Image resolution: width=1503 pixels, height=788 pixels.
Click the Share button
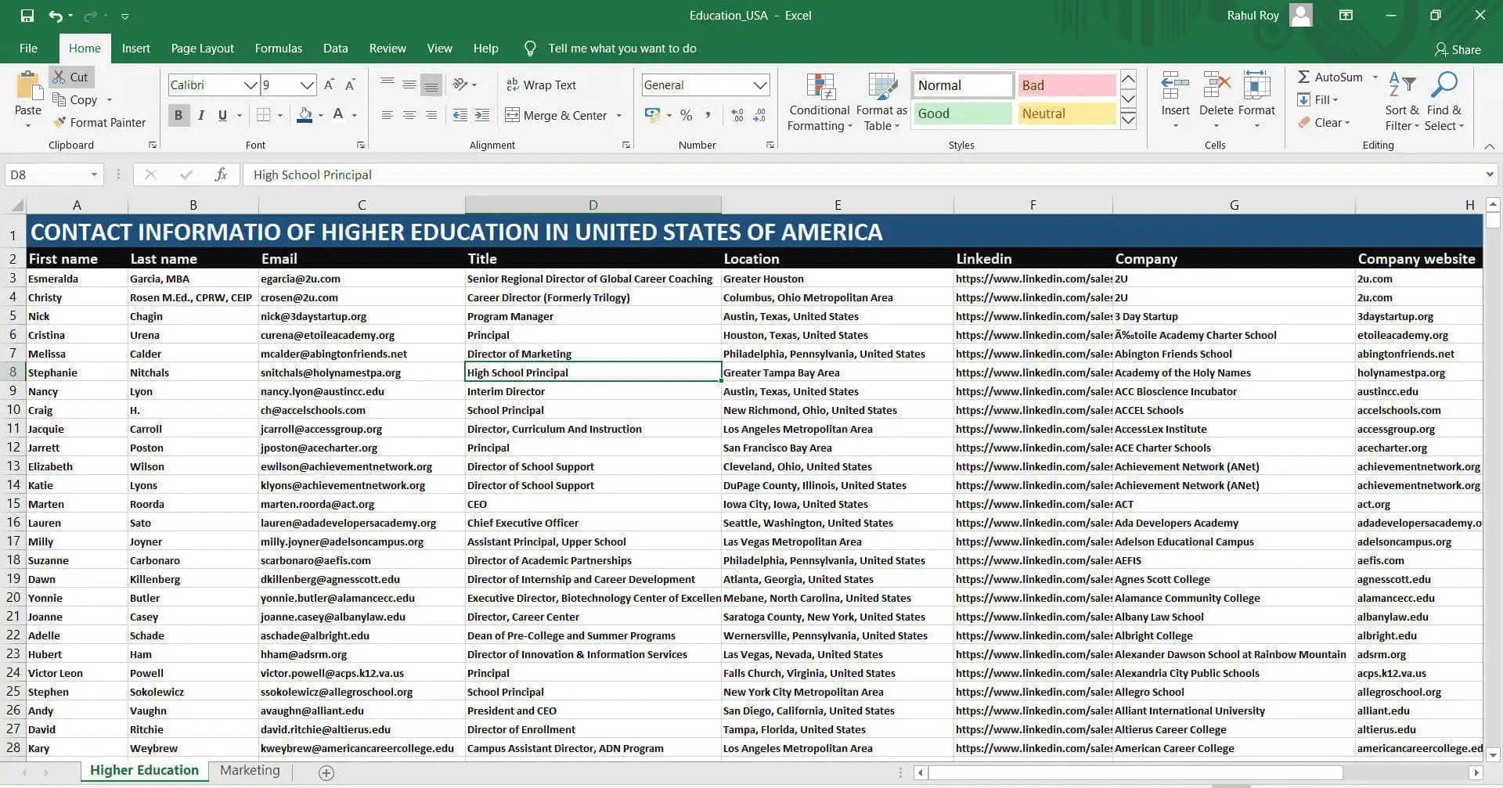click(1457, 49)
